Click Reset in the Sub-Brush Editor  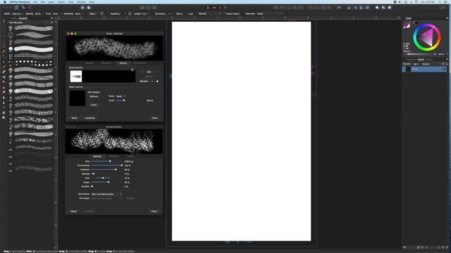coord(73,212)
